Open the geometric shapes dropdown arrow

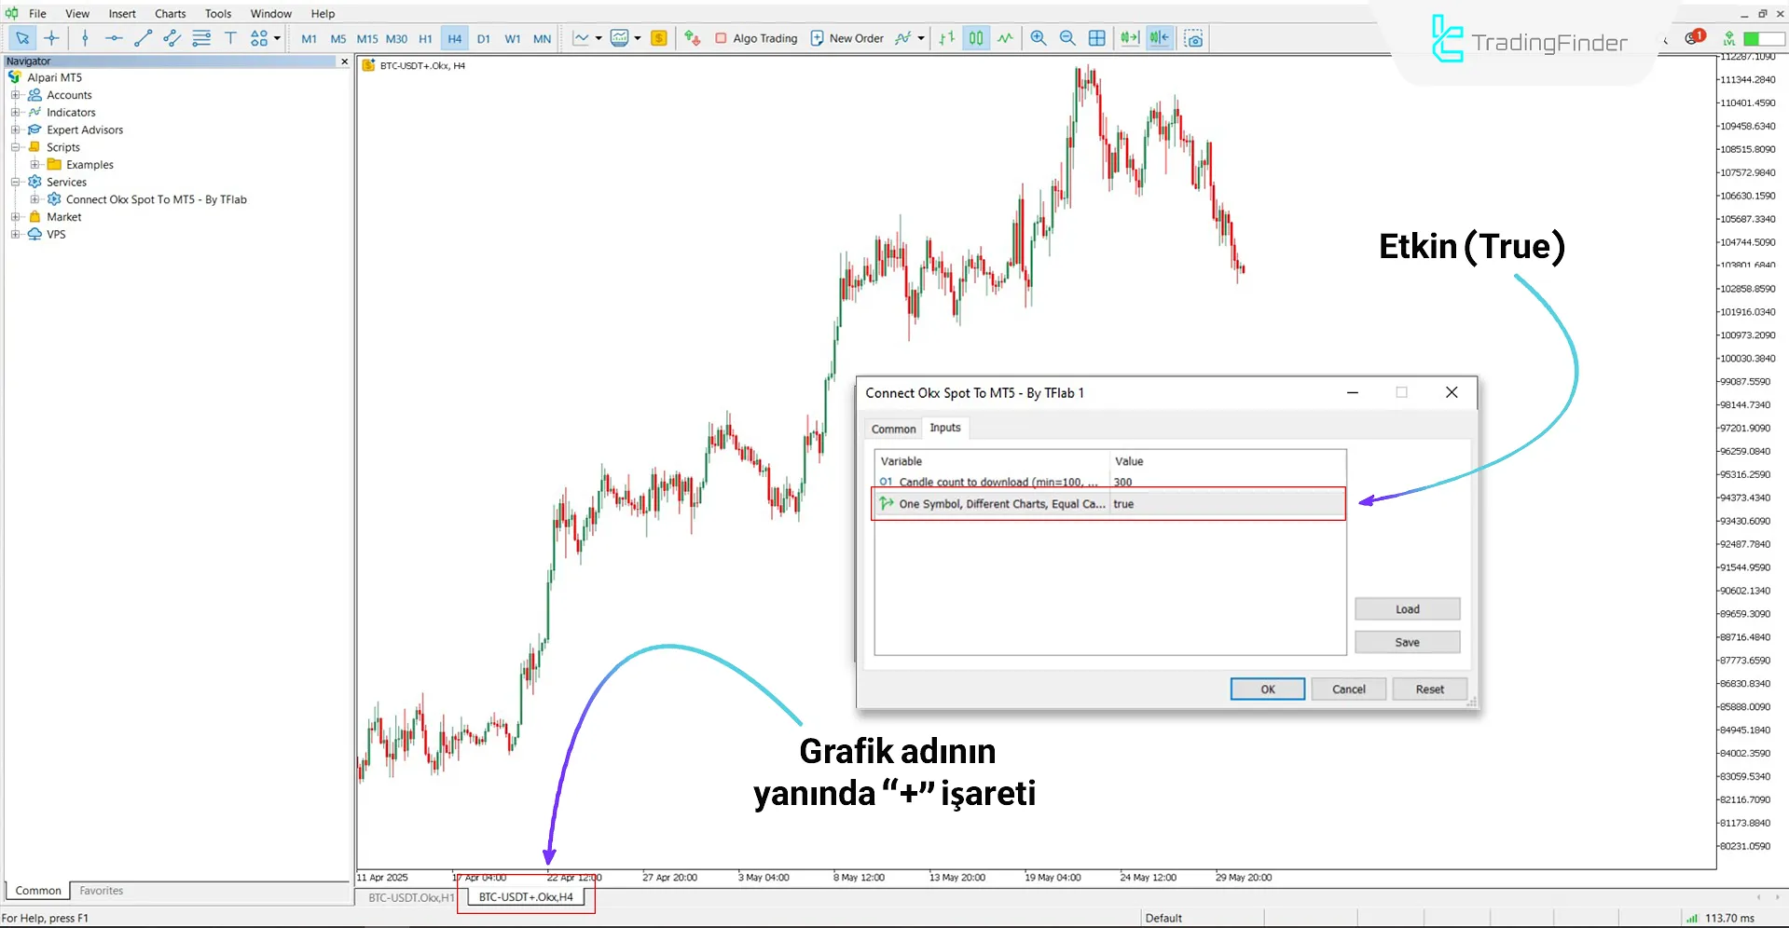pos(276,38)
